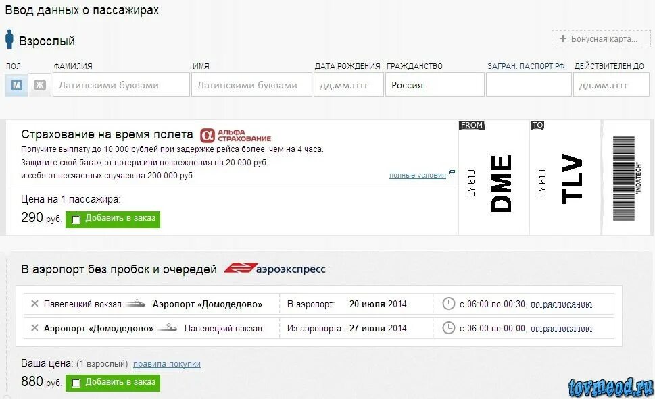Click the Имя input field
Image resolution: width=655 pixels, height=399 pixels.
pyautogui.click(x=251, y=84)
